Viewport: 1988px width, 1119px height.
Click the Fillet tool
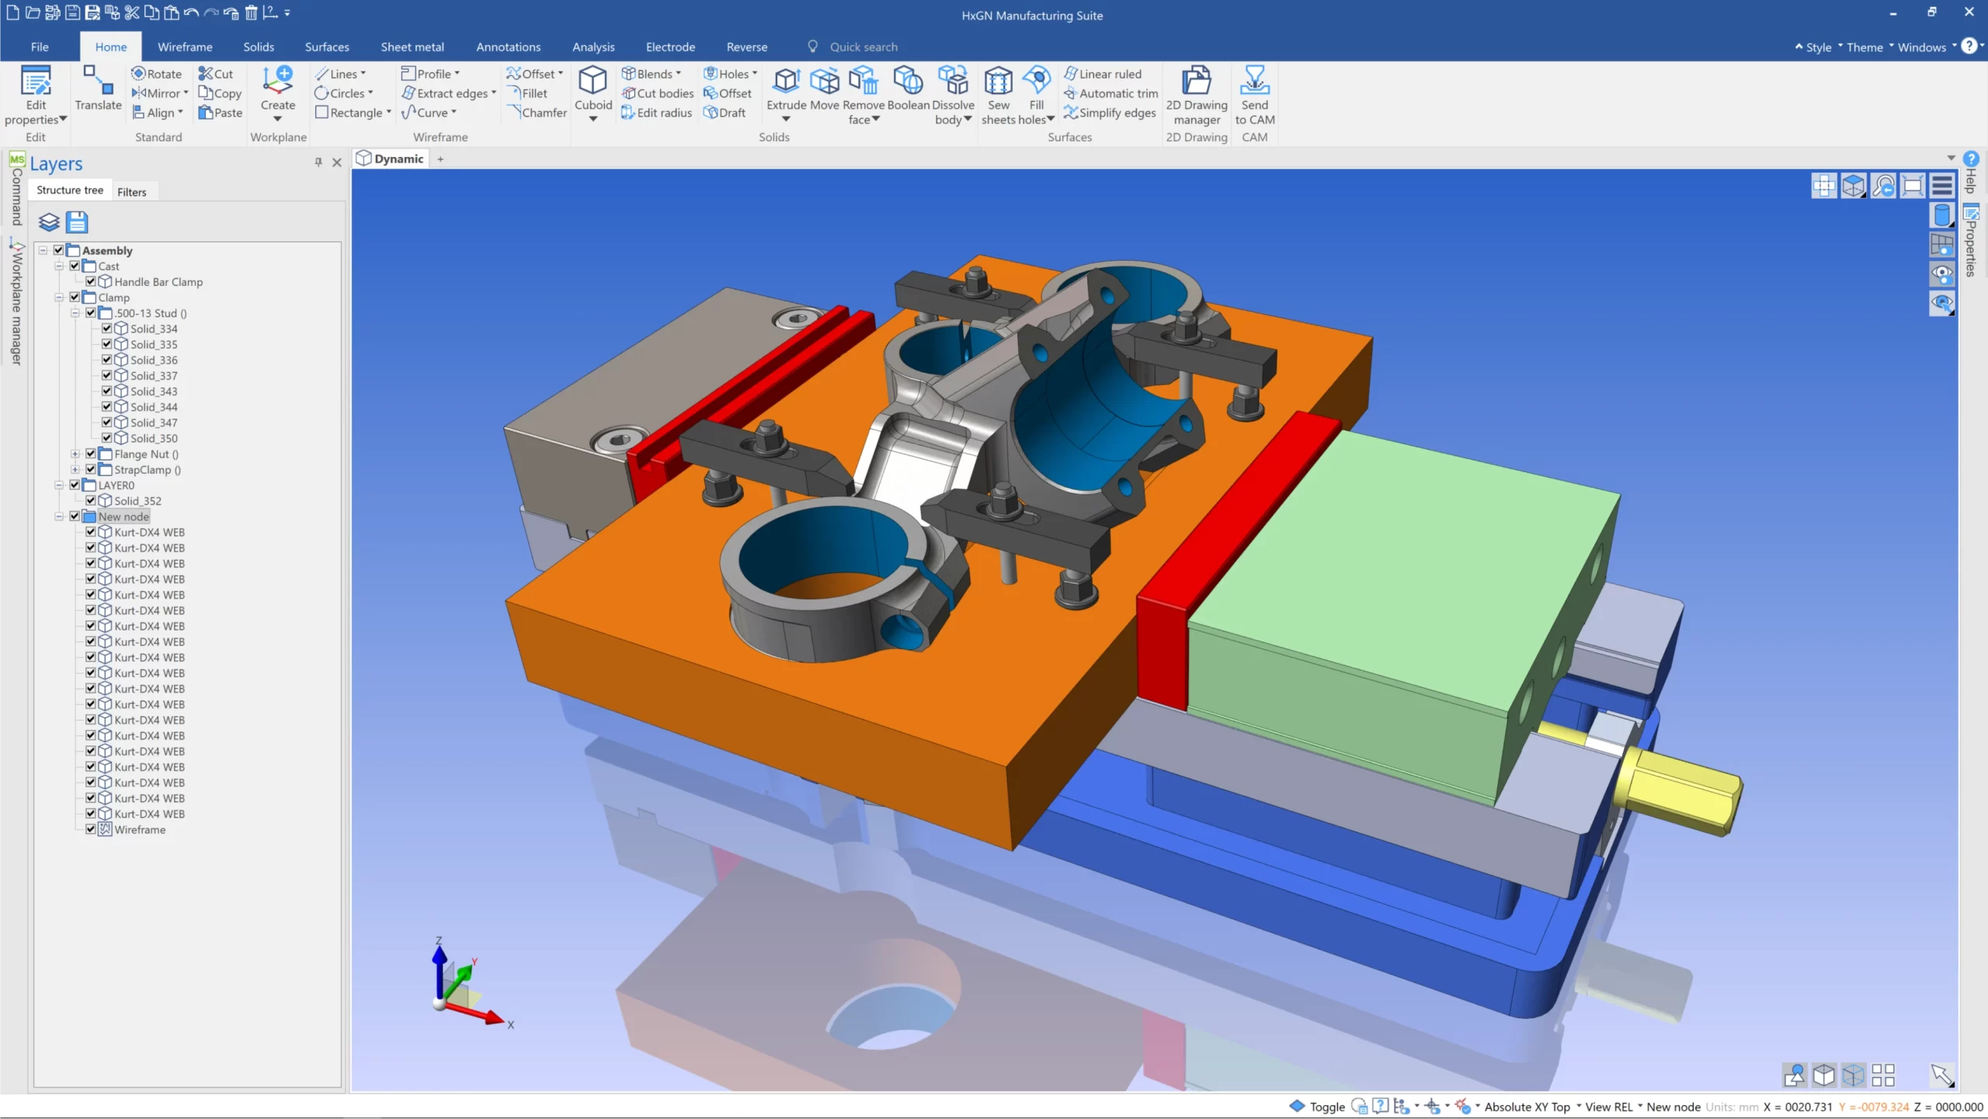(527, 93)
